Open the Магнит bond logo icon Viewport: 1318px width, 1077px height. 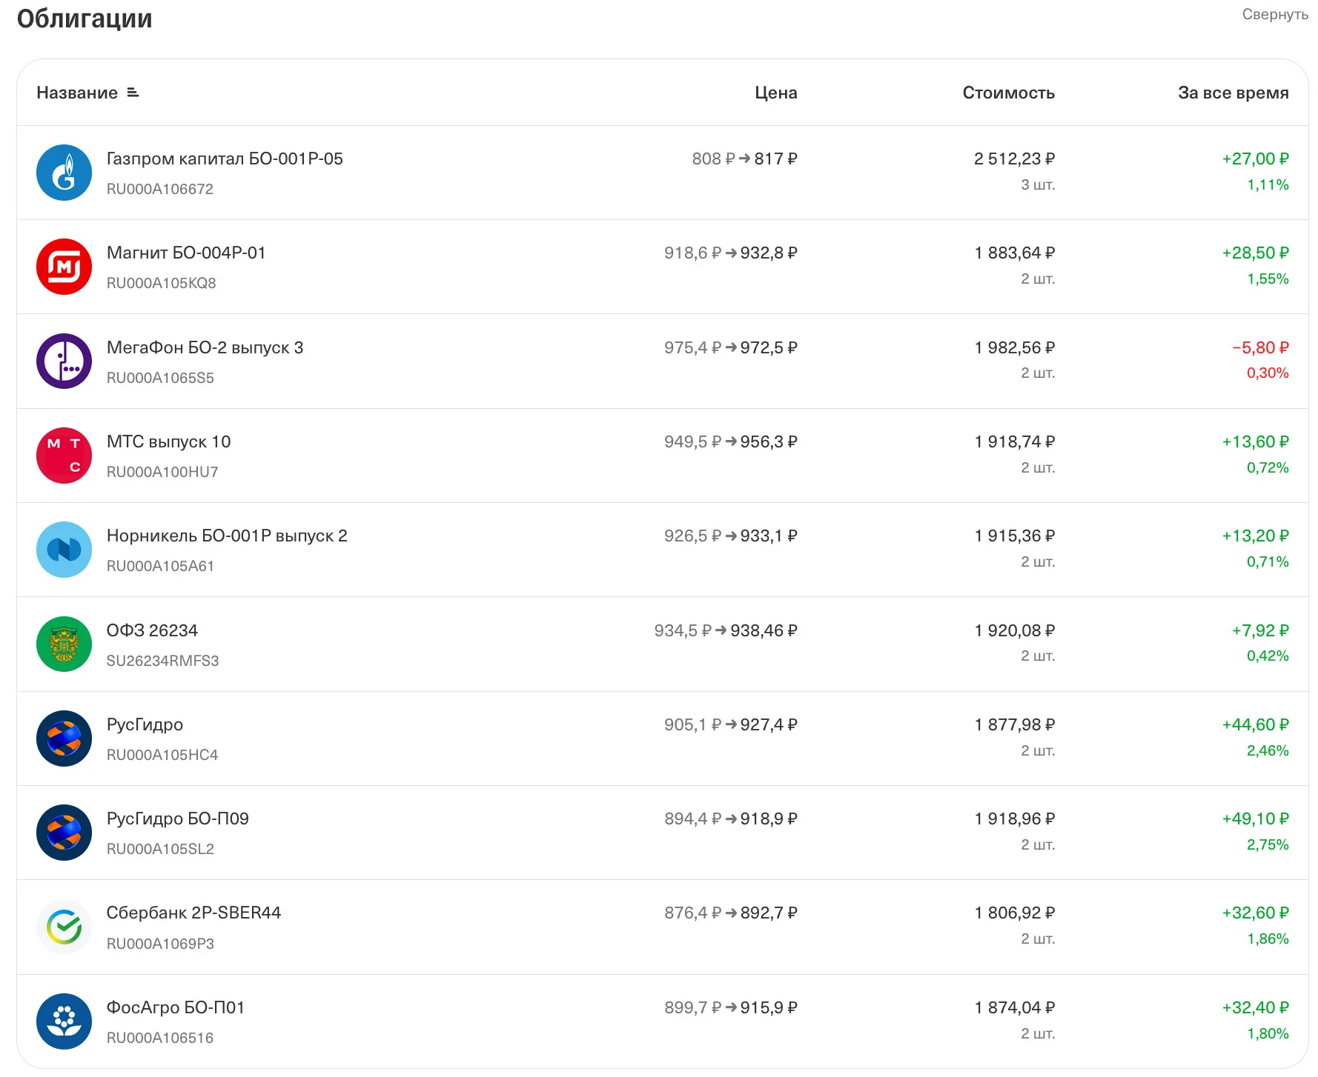point(64,267)
